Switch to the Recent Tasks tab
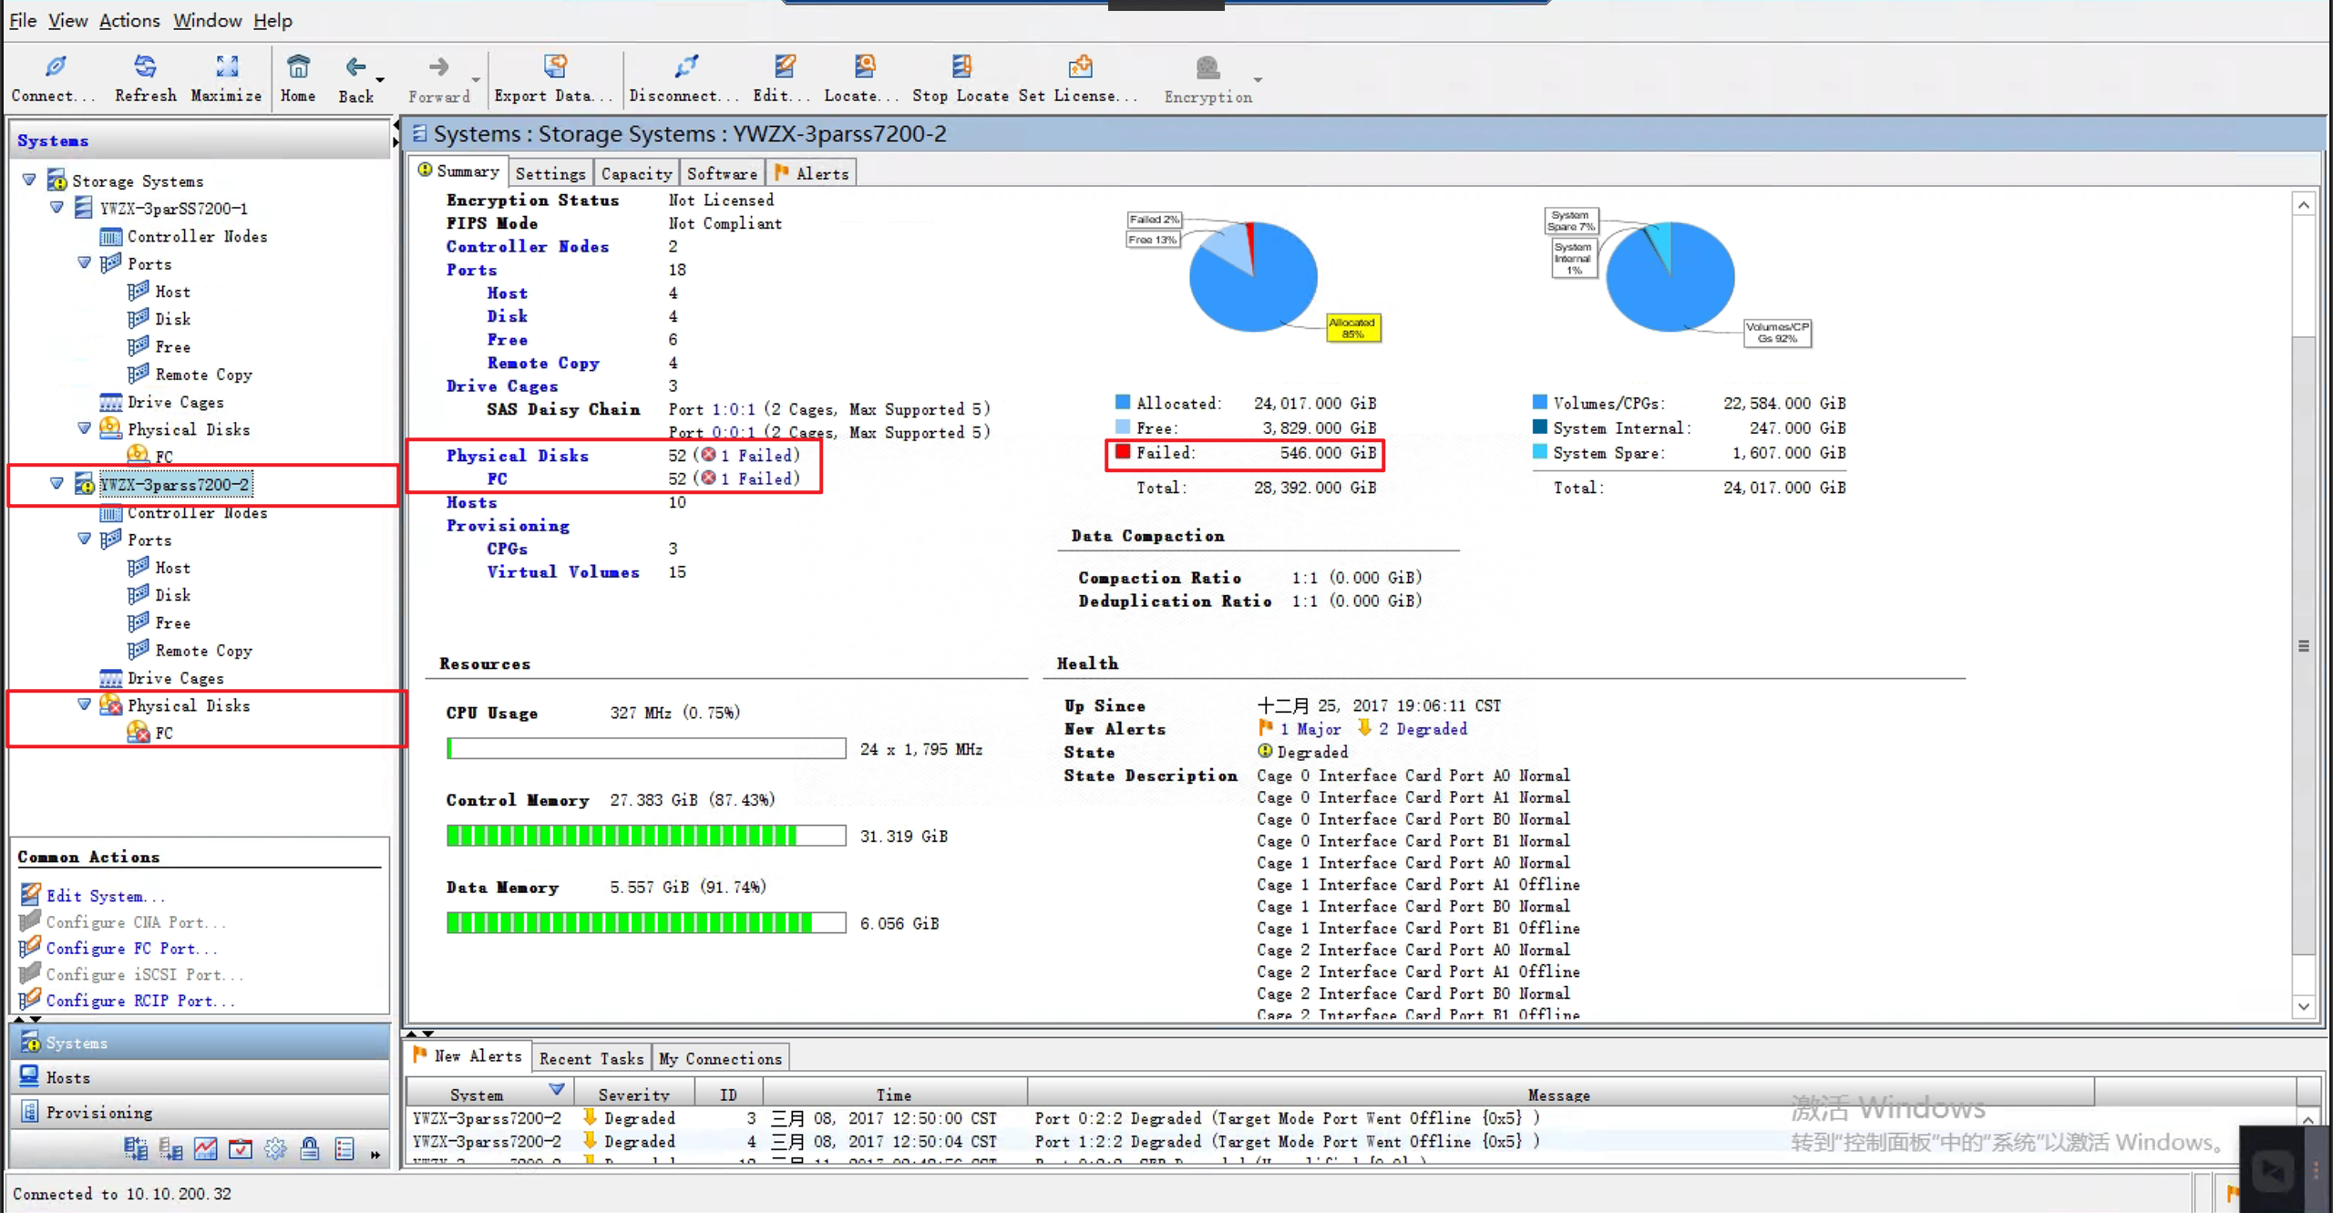The height and width of the screenshot is (1213, 2333). click(x=591, y=1058)
